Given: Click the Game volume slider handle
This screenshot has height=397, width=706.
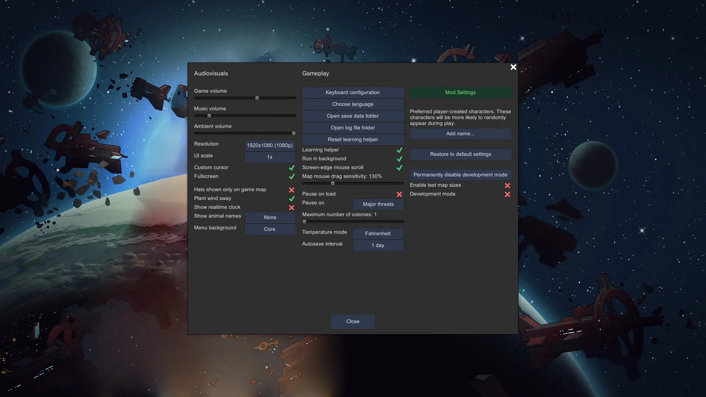Looking at the screenshot, I should [257, 98].
